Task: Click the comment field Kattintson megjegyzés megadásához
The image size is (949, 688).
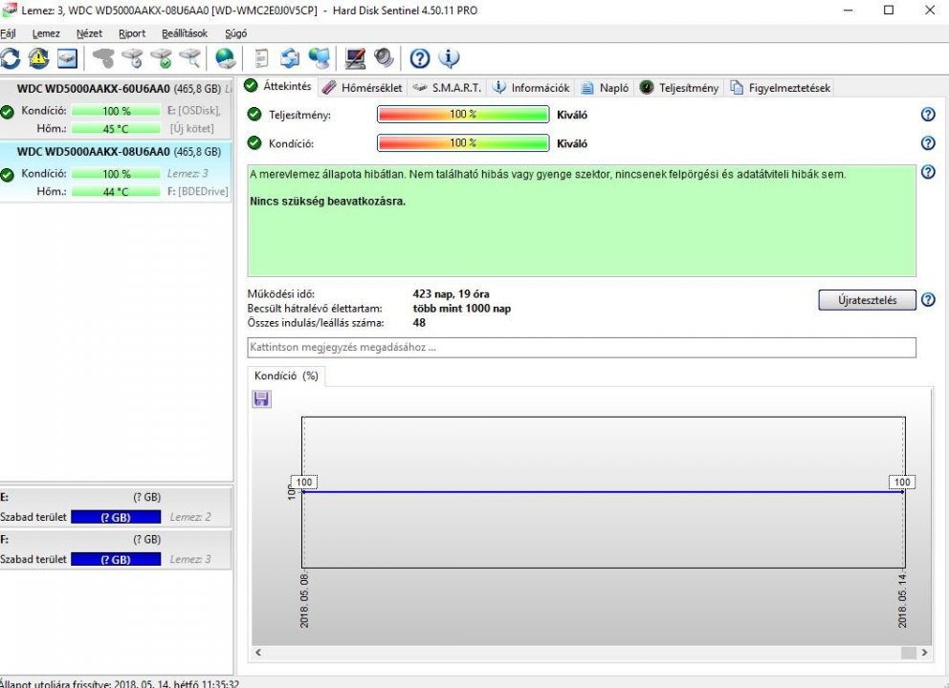Action: click(x=582, y=348)
